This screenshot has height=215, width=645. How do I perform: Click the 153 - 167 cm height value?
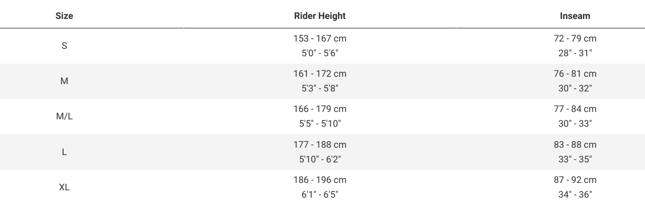(x=320, y=38)
